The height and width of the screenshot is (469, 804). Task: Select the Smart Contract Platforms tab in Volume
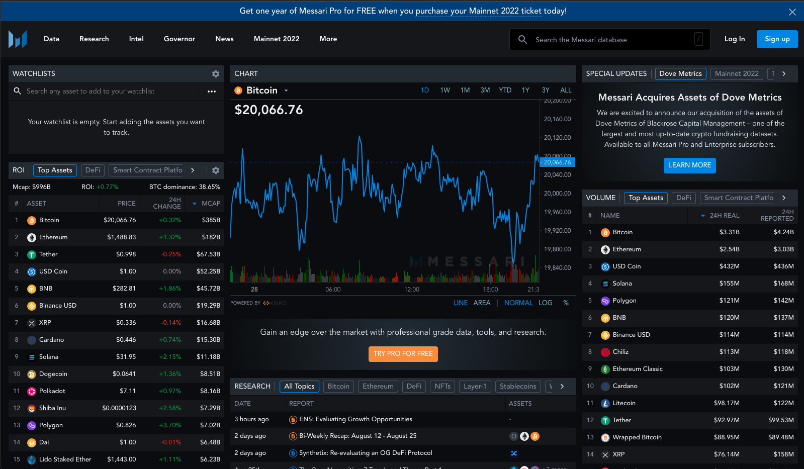coord(739,198)
